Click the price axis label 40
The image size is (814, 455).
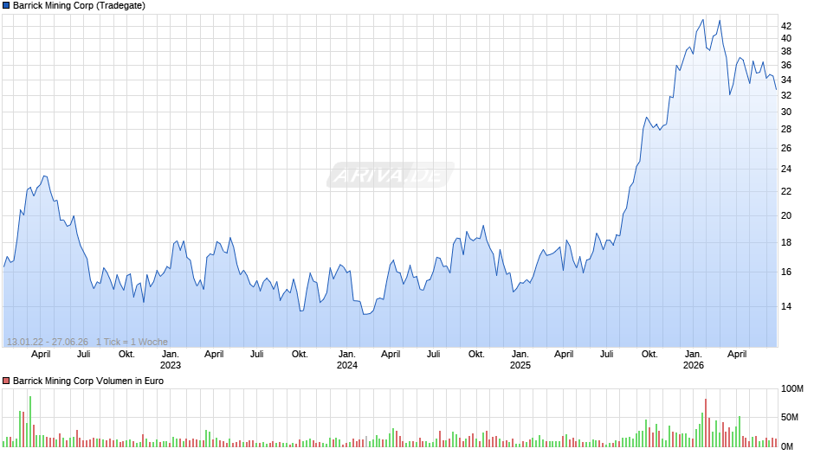[786, 38]
